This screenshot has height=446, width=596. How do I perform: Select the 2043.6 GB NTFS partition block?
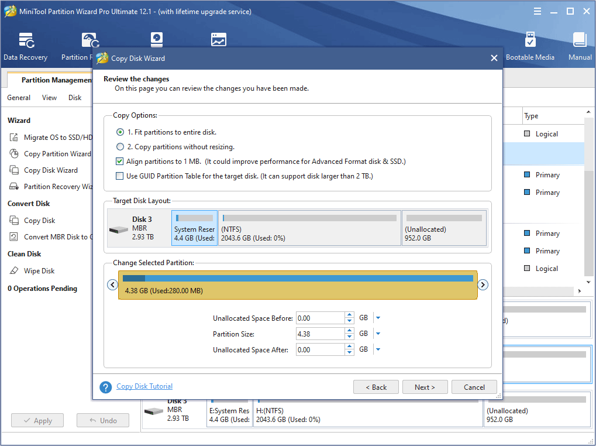310,228
